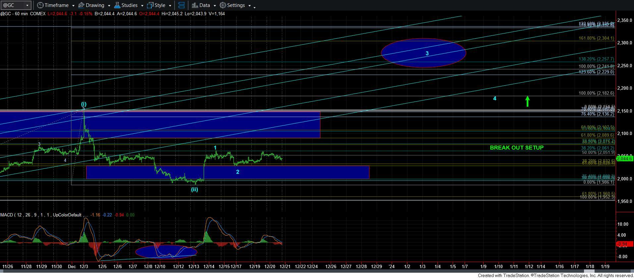Viewport: 634px width, 278px height.
Task: Click the cyan wave label 1
Action: pos(215,148)
